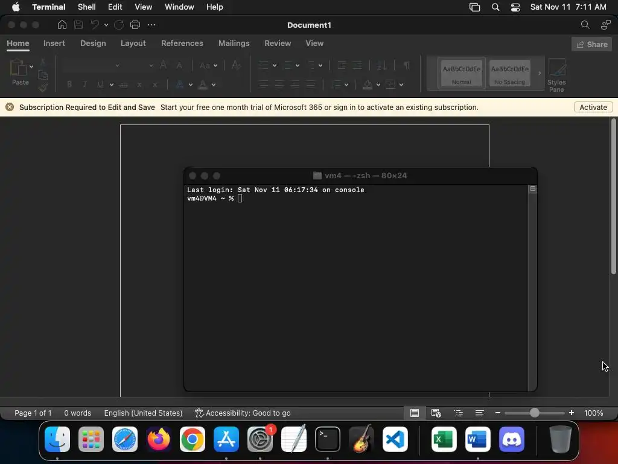Expand the styles gallery arrow
This screenshot has width=618, height=464.
coord(539,73)
